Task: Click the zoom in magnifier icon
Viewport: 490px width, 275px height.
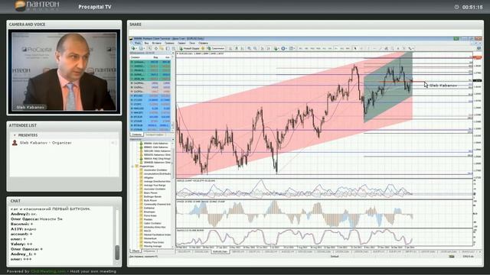Action: (249, 48)
